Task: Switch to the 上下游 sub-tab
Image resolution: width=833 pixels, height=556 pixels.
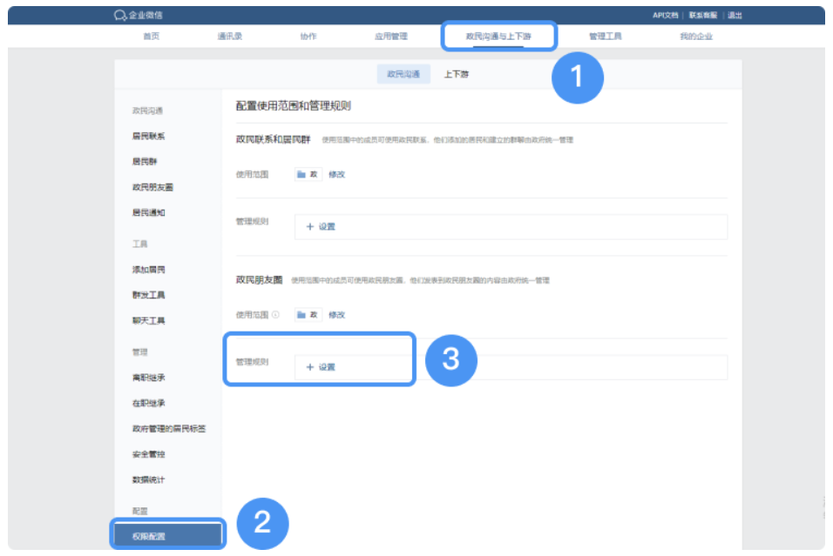Action: pos(457,75)
